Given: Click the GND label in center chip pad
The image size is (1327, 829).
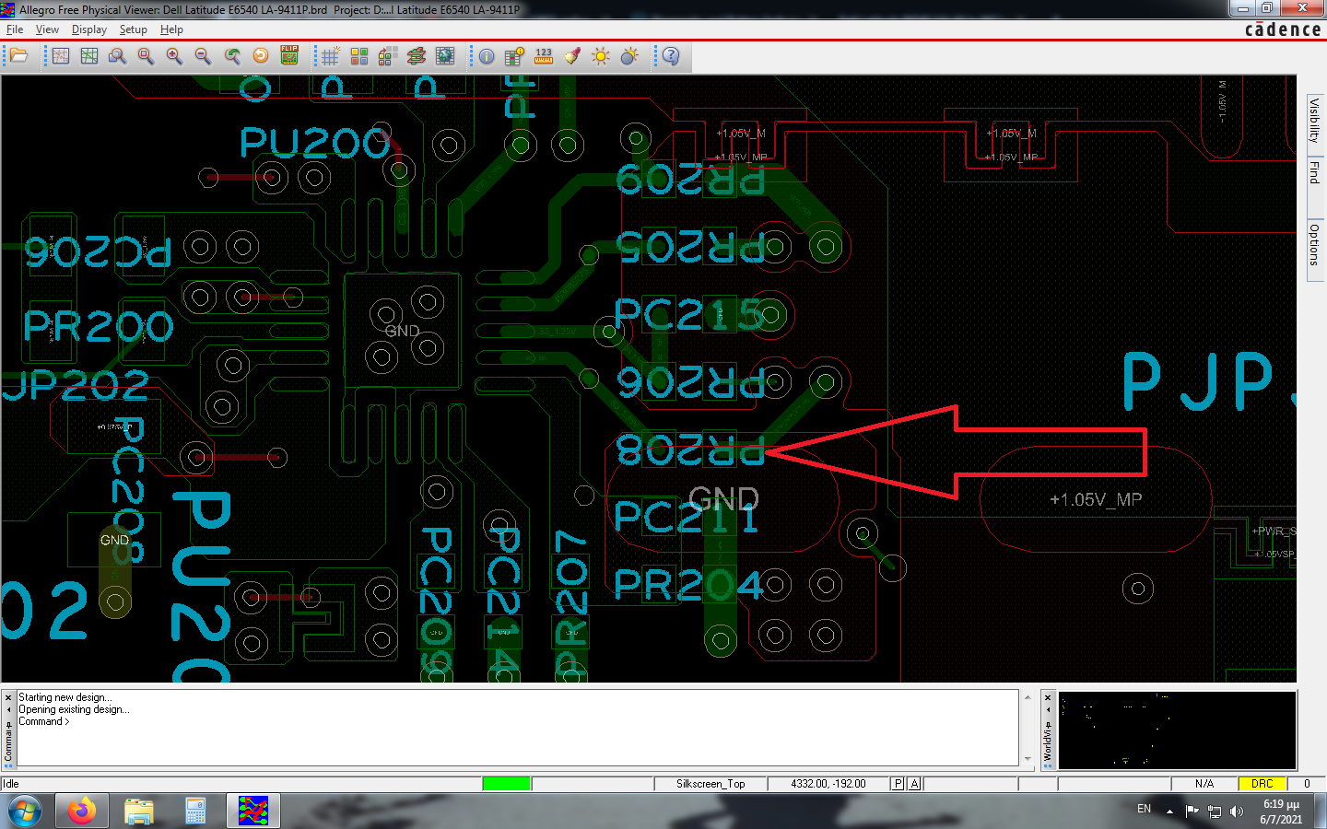Looking at the screenshot, I should [x=402, y=331].
